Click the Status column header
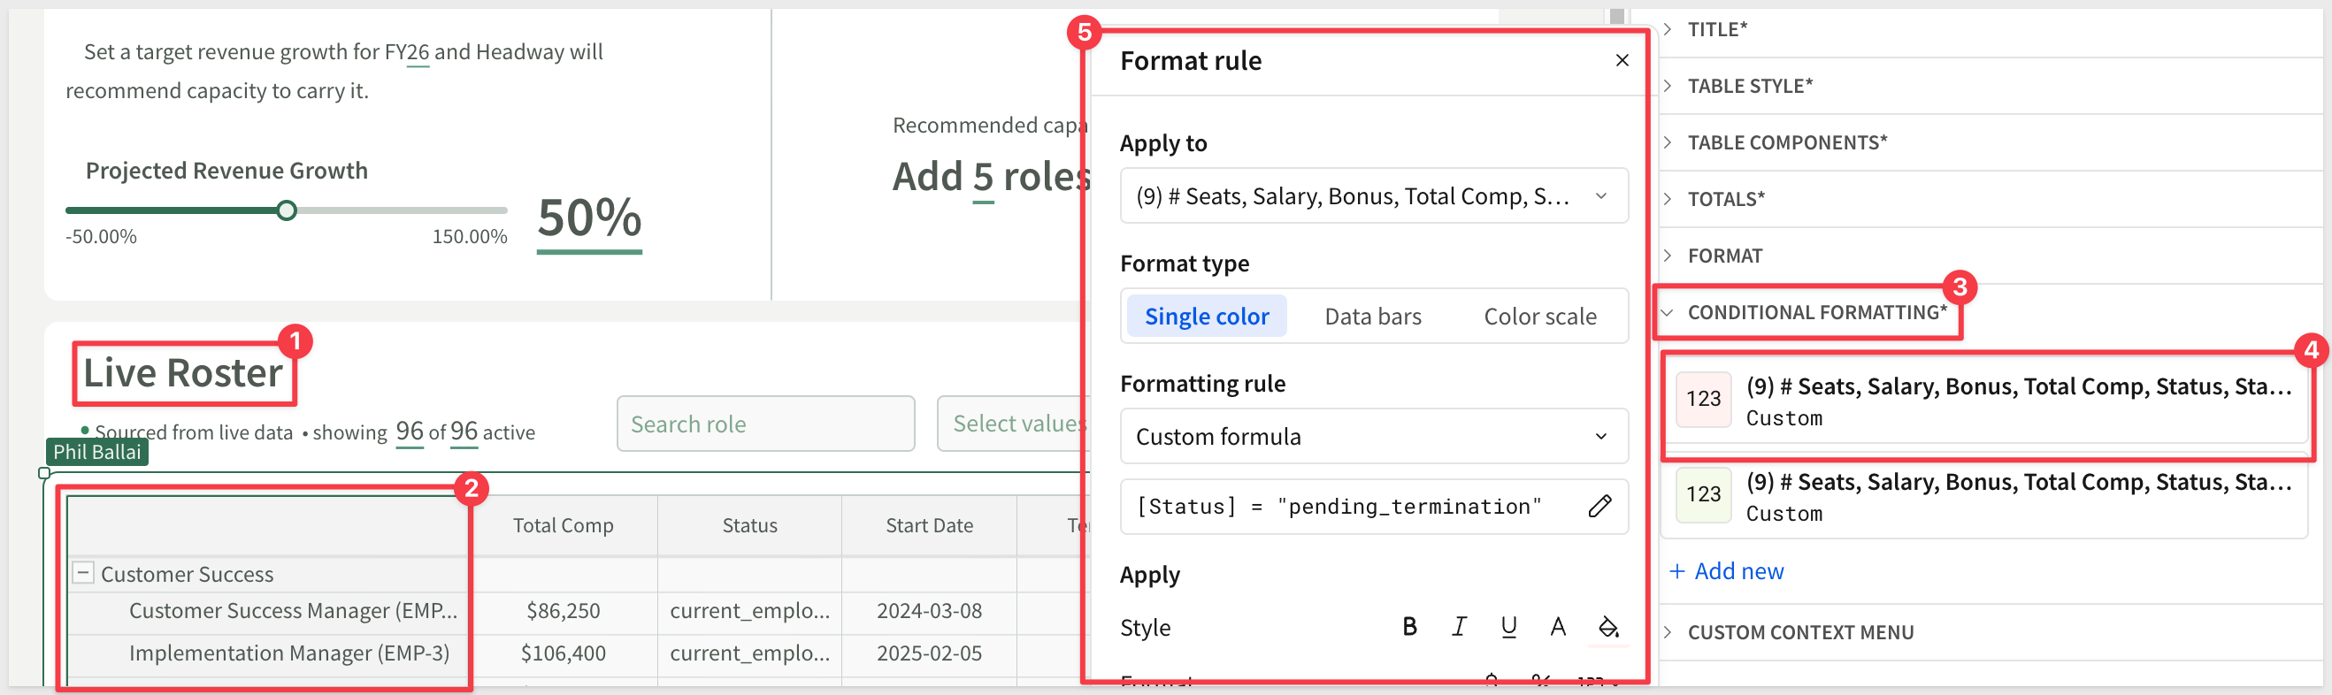The height and width of the screenshot is (695, 2332). click(749, 525)
